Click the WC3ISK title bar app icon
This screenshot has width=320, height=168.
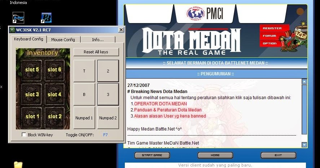[12, 30]
